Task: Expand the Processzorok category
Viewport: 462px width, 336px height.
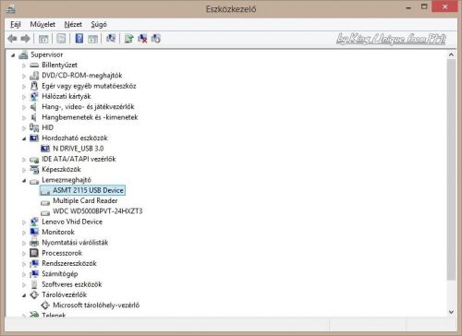Action: coord(24,253)
